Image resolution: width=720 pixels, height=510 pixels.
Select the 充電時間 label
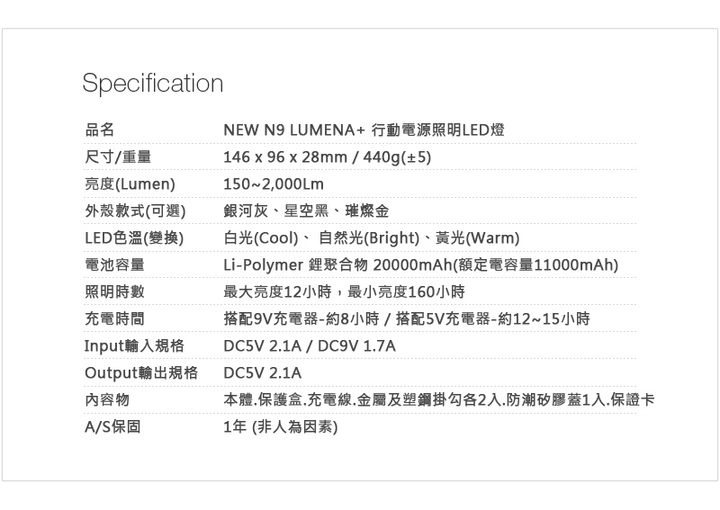[x=114, y=318]
